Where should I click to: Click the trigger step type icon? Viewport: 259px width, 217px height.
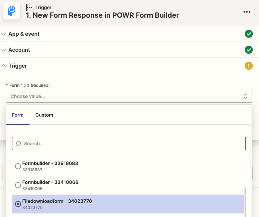coord(29,7)
